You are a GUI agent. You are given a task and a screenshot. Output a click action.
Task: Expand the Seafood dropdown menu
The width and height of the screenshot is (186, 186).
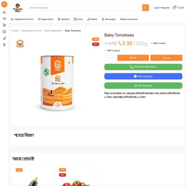[64, 19]
